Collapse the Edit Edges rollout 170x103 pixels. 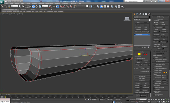point(142,78)
